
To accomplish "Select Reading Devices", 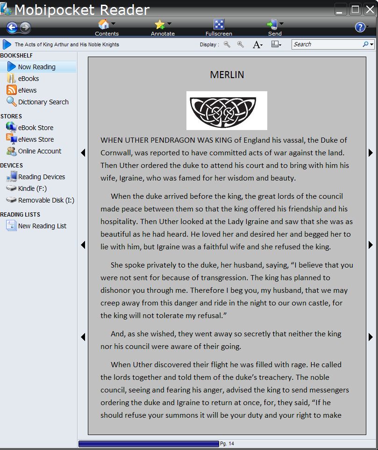I will point(42,177).
